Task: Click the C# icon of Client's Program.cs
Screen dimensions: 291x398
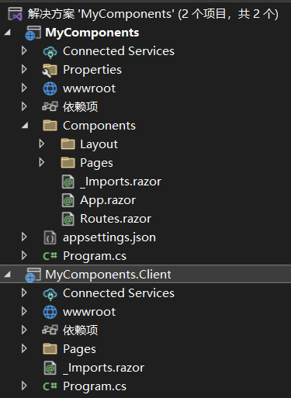Action: pos(50,386)
